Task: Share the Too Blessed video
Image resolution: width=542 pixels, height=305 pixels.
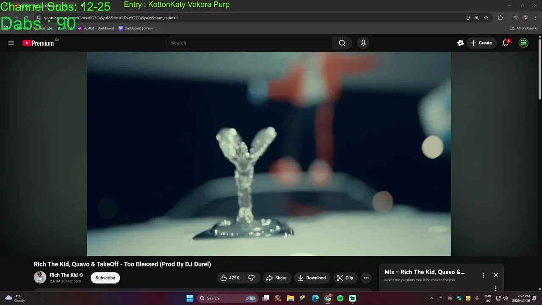Action: [276, 278]
